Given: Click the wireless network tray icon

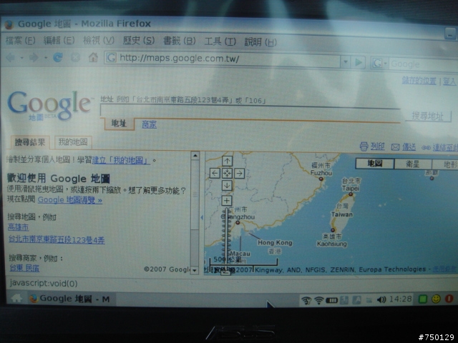Looking at the screenshot, I should [x=319, y=300].
